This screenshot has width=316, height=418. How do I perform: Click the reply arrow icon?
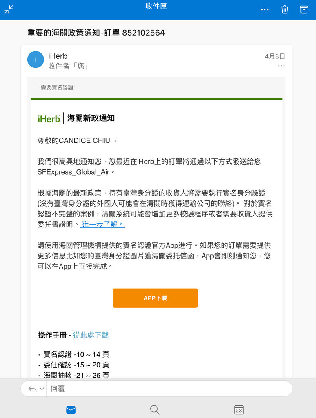pos(32,389)
